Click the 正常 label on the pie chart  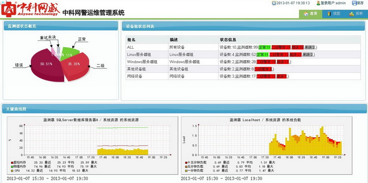coord(82,40)
